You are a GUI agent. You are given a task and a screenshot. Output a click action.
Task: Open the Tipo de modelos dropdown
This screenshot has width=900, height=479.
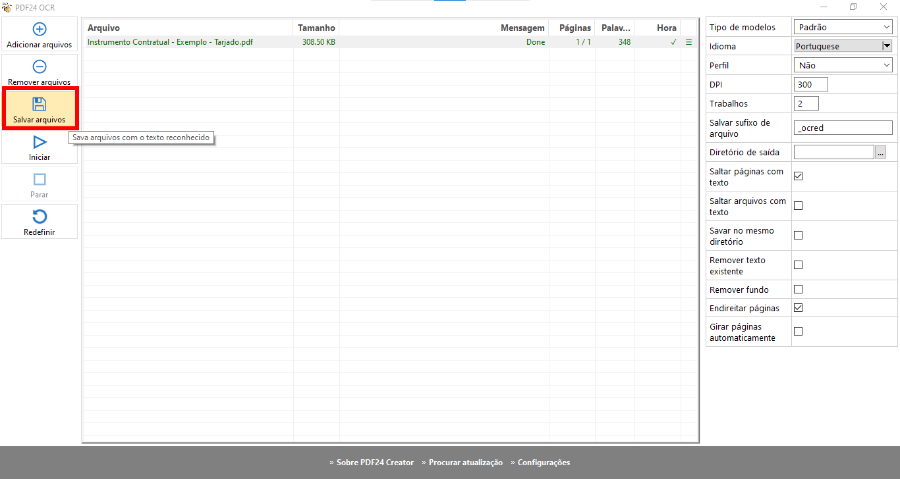click(843, 27)
